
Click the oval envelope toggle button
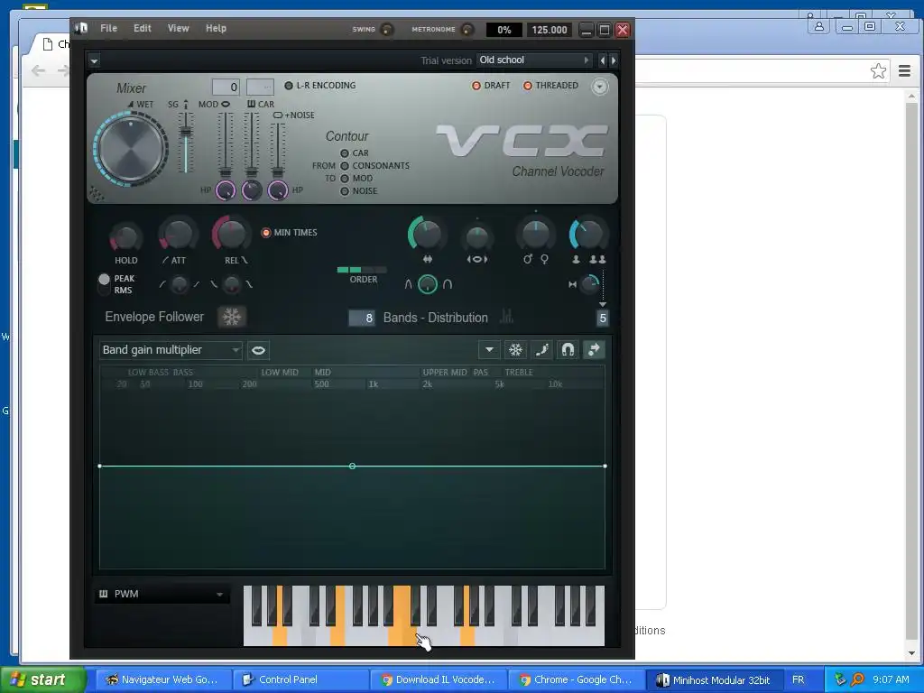coord(258,351)
